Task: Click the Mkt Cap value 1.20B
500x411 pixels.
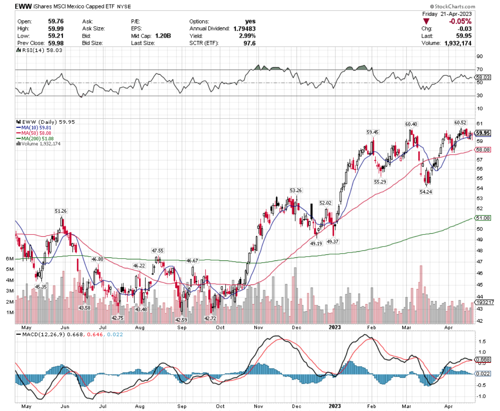Action: coord(163,36)
